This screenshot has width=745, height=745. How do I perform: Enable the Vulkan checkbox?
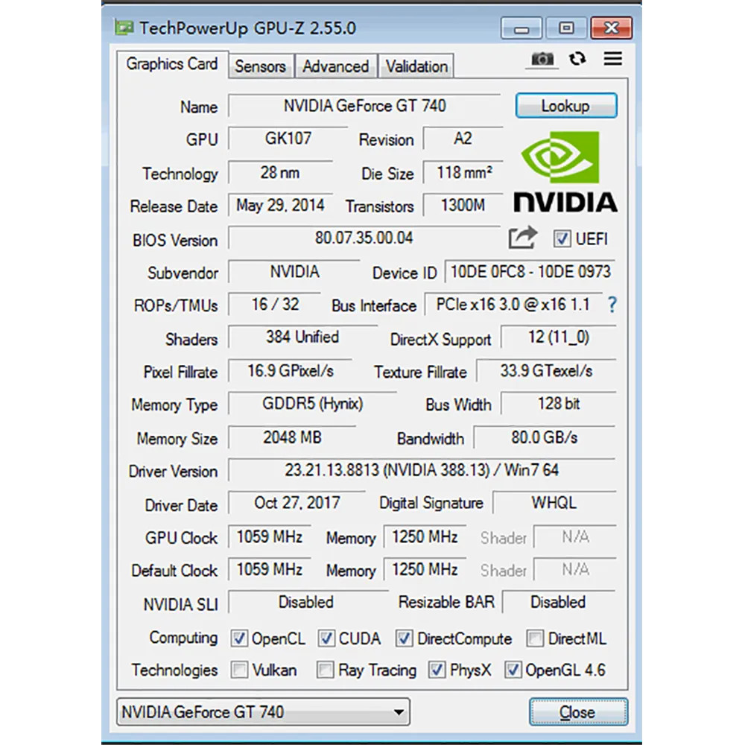[x=239, y=670]
